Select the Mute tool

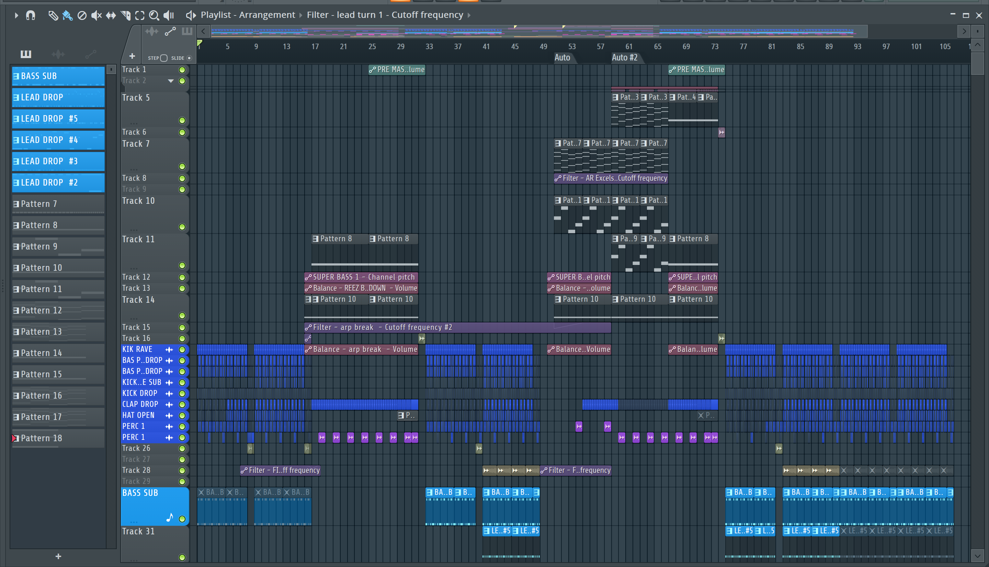pos(96,15)
